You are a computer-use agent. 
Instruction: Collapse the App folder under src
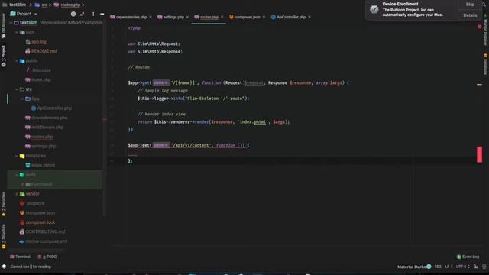point(22,99)
